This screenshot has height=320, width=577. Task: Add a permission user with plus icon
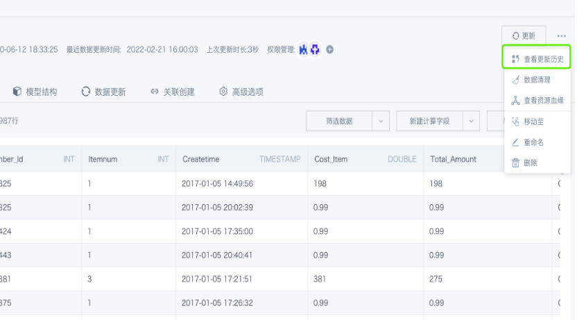[330, 49]
